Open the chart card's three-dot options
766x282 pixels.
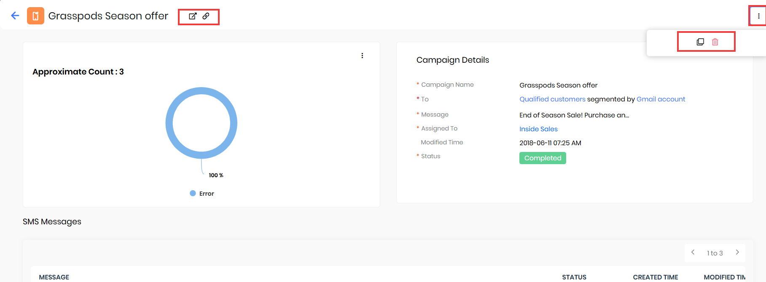click(362, 56)
